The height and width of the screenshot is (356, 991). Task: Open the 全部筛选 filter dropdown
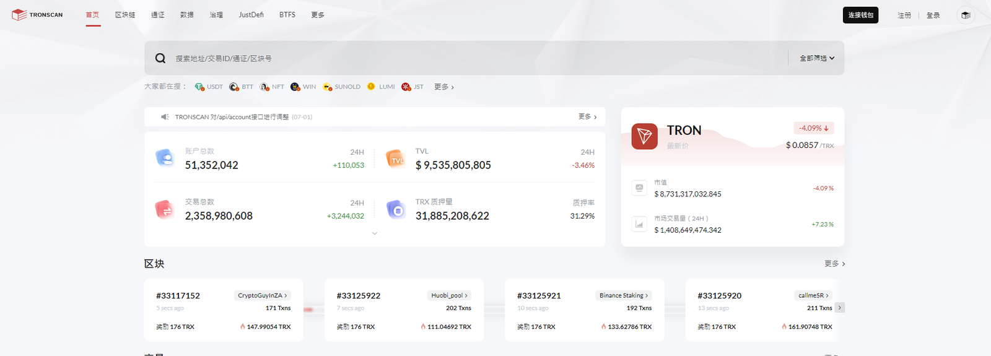click(x=816, y=58)
